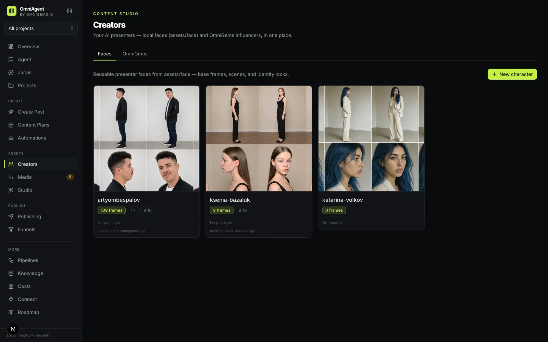Open the artyombespalov face thumbnail

pos(147,139)
